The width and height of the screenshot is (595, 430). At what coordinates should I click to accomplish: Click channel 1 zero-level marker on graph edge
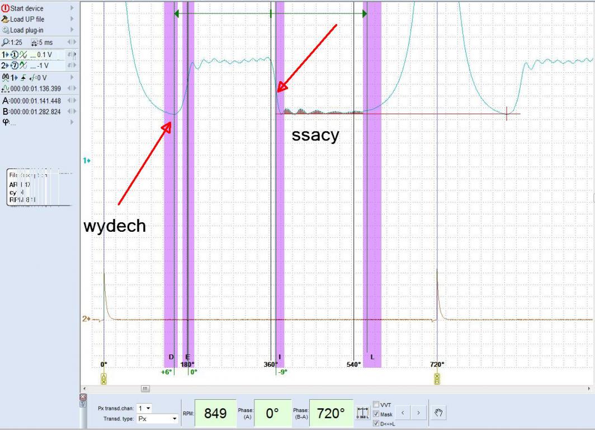click(x=87, y=161)
